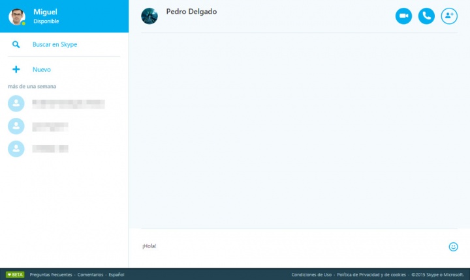Select the second blurred contact avatar

(x=16, y=126)
